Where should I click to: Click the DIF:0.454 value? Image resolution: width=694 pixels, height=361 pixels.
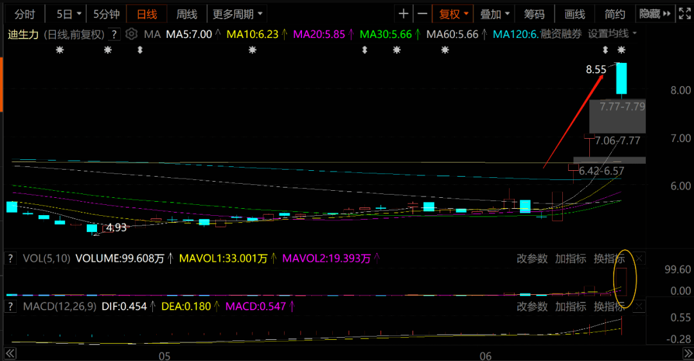tap(124, 306)
